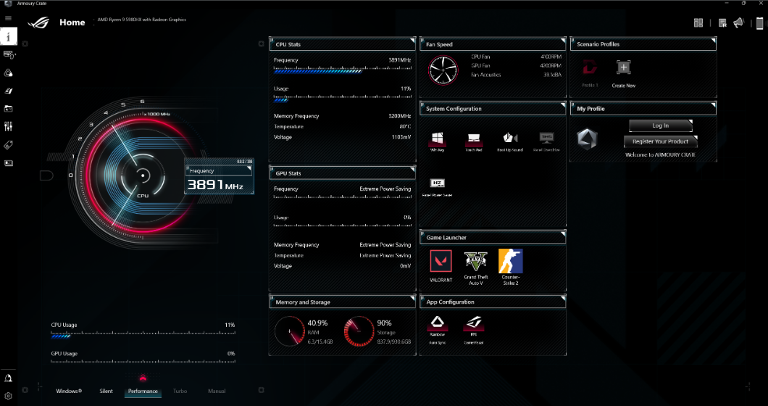
Task: Switch the dashboard layout view icon
Action: (x=698, y=22)
